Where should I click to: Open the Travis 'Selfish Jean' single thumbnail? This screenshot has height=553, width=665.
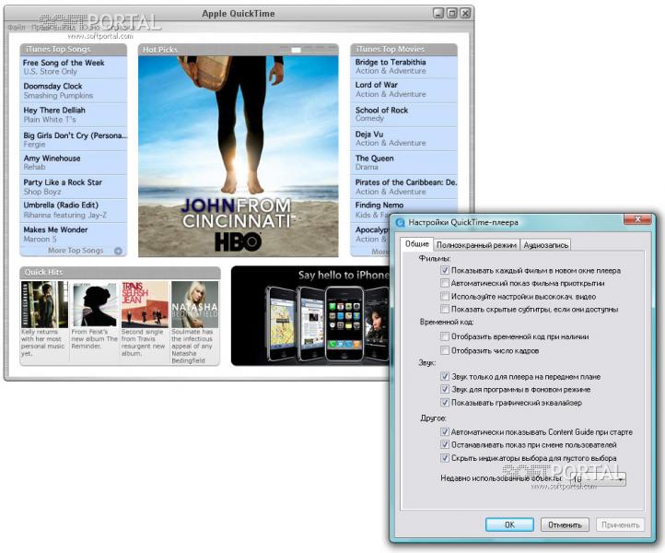(x=145, y=305)
